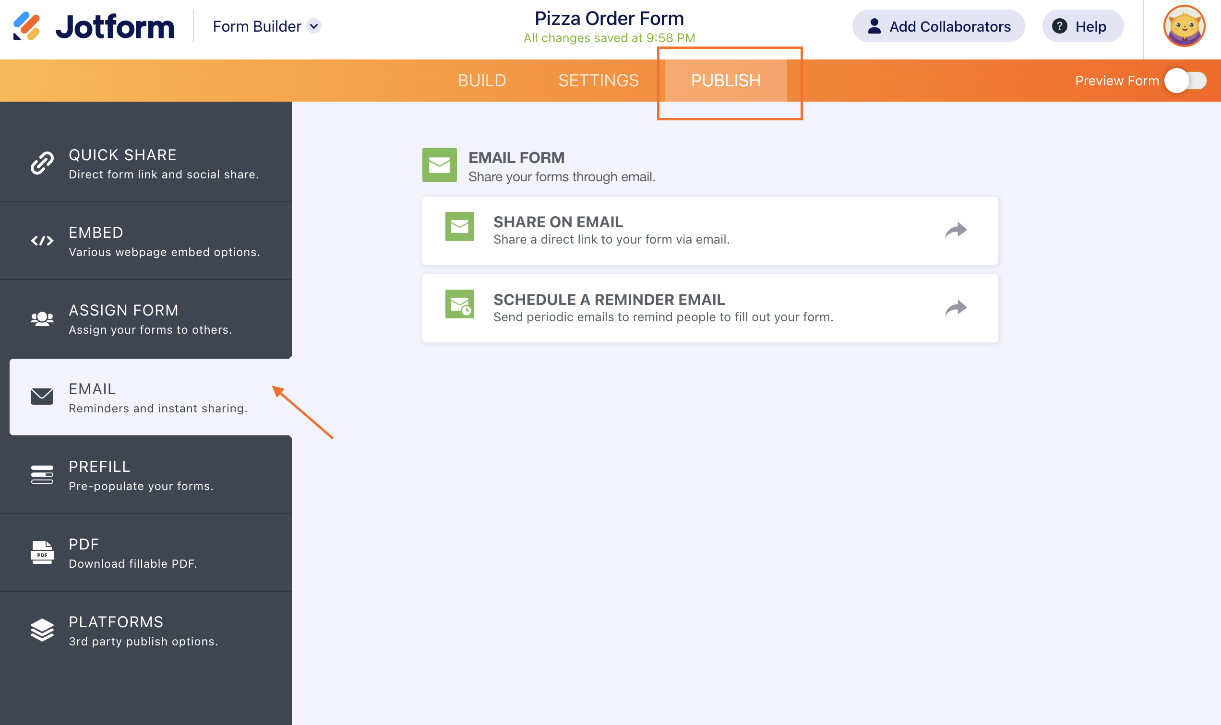Click the Platforms layers icon
Screen dimensions: 1221x725
coord(42,630)
